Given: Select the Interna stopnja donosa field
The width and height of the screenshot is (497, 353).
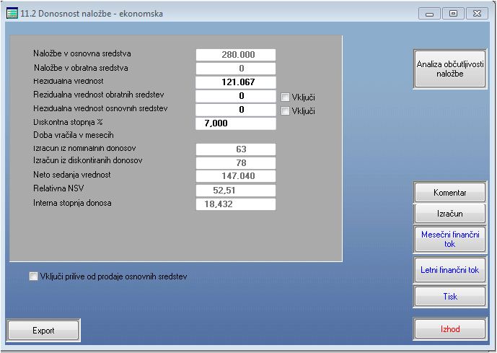Looking at the screenshot, I should pos(235,204).
